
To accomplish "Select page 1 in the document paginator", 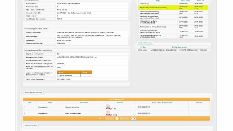I will click(x=117, y=118).
